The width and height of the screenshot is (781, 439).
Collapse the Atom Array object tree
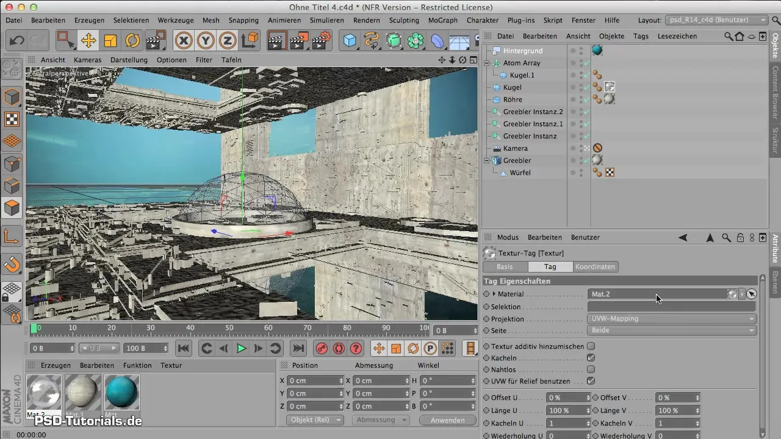point(487,63)
